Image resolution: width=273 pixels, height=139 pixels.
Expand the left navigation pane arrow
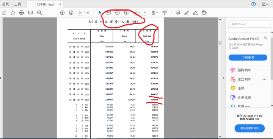pos(1,78)
